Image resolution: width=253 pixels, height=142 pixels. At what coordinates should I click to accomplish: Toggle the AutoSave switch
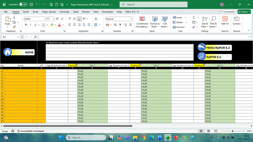coord(23,5)
